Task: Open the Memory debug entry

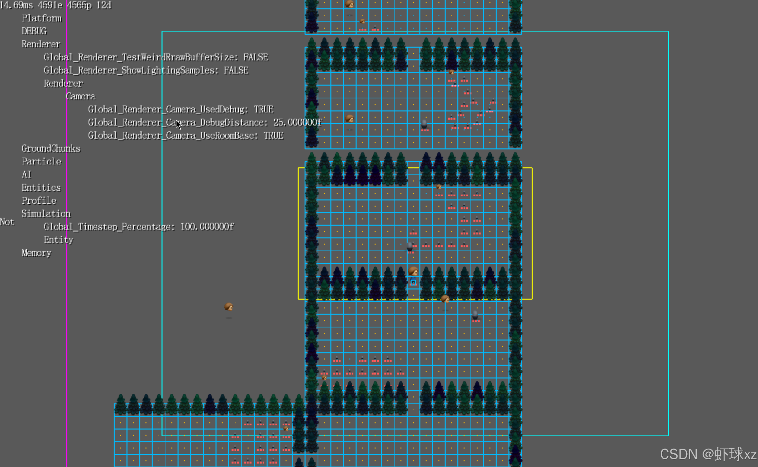Action: coord(36,253)
